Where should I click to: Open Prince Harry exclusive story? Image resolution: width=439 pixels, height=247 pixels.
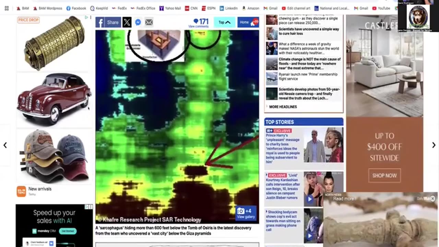[283, 148]
